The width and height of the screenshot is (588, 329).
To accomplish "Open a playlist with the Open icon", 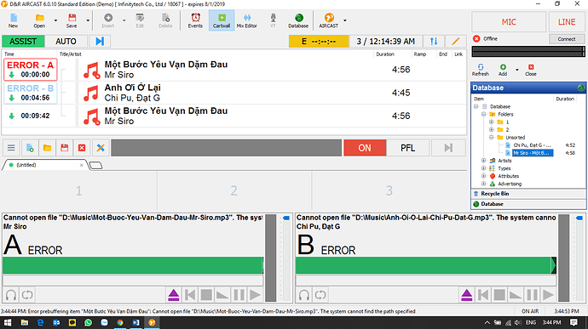I will point(39,20).
